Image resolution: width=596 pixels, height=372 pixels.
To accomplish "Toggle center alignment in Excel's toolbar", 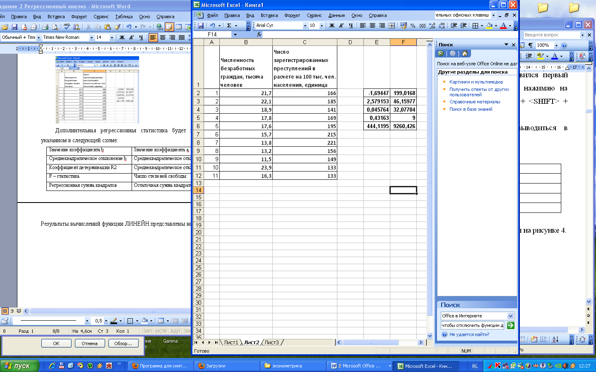I will 372,26.
